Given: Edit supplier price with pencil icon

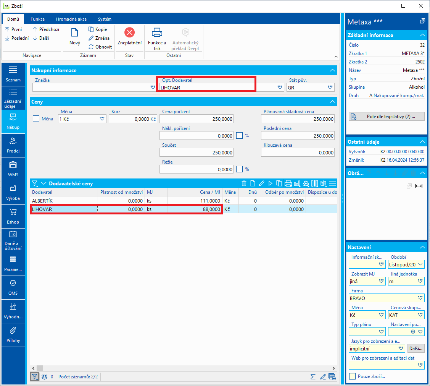Looking at the screenshot, I should (x=261, y=183).
